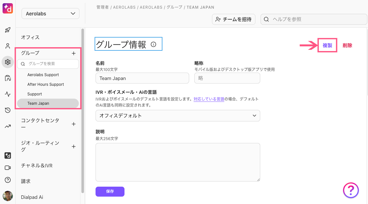Click the 管理者 breadcrumb

point(103,7)
